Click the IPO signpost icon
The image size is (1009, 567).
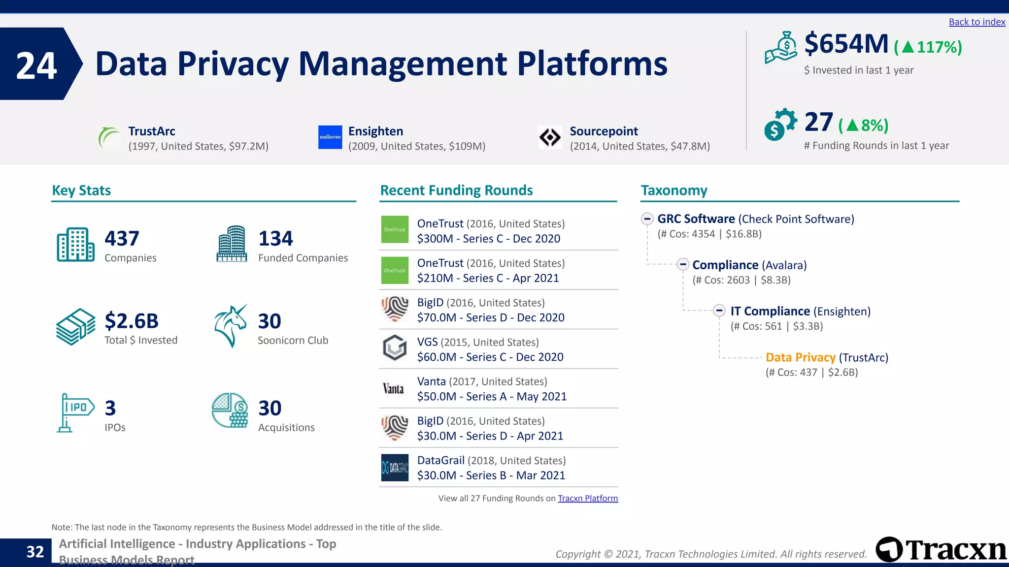point(75,413)
